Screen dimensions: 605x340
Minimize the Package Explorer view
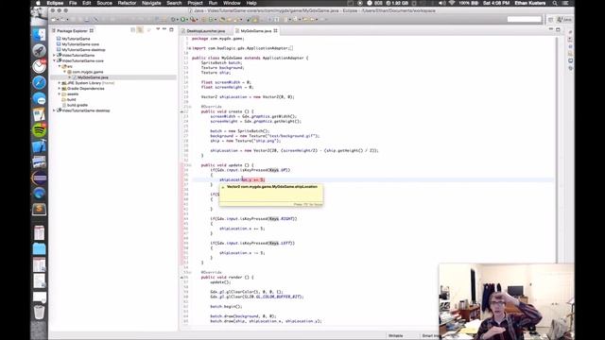click(164, 29)
